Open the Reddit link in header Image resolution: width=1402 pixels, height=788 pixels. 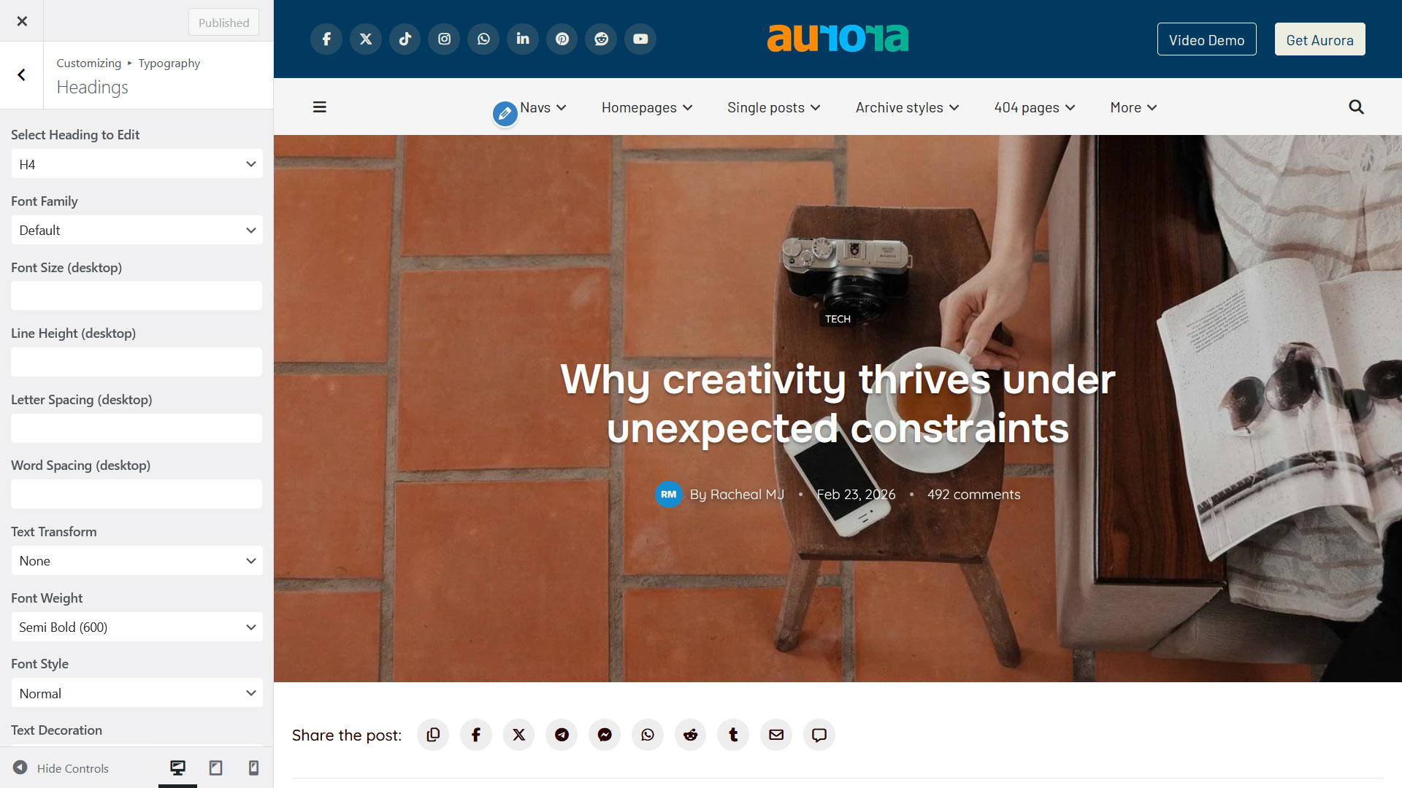602,39
